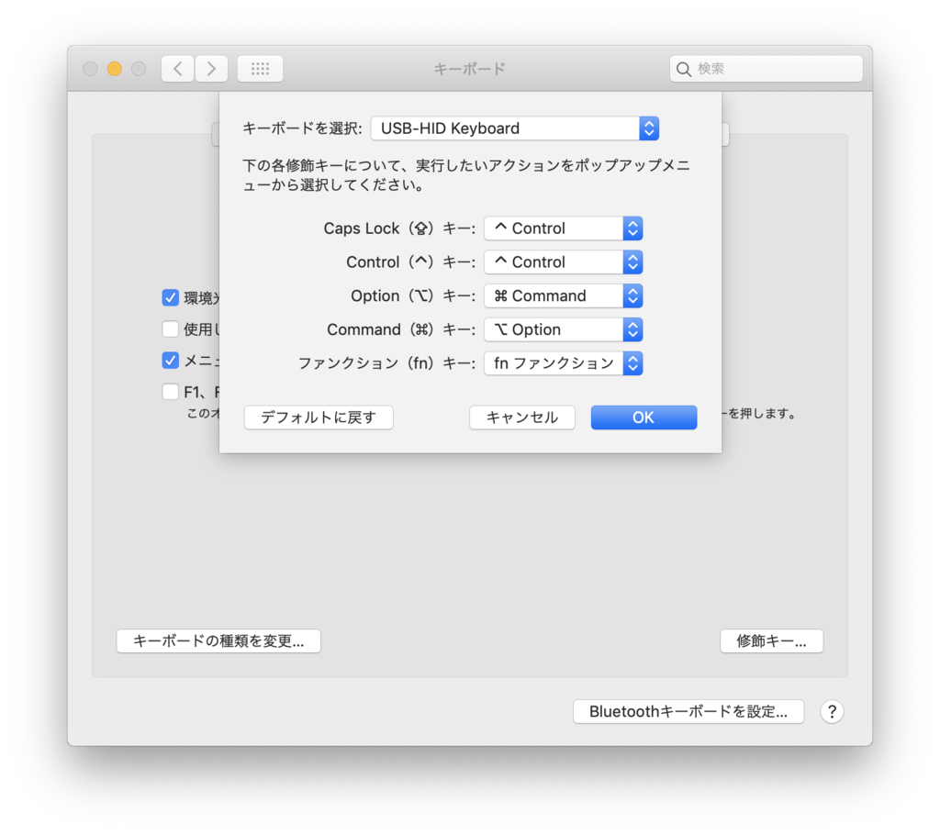This screenshot has width=940, height=835.
Task: Click the search field 検索
Action: coord(767,69)
